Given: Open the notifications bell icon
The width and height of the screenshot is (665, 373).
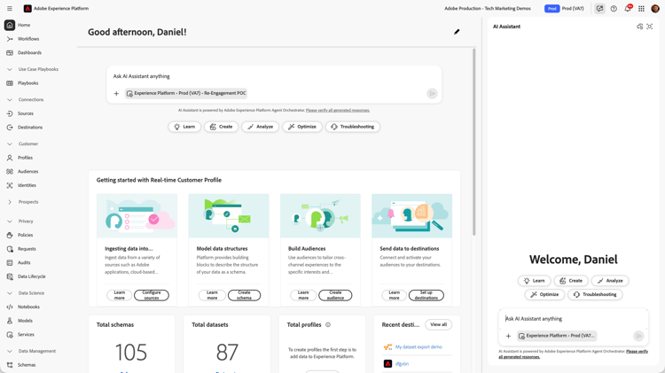Looking at the screenshot, I should point(628,9).
